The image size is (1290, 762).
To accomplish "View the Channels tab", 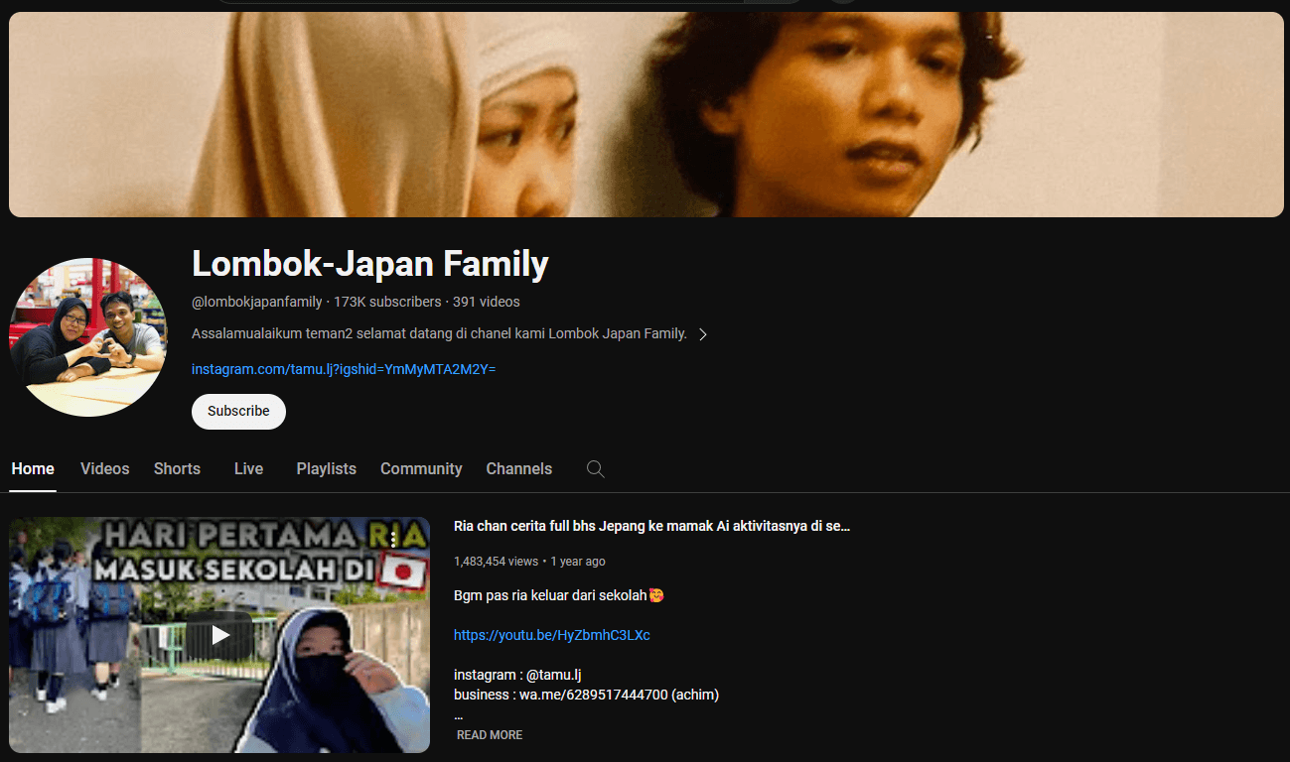I will [x=518, y=468].
